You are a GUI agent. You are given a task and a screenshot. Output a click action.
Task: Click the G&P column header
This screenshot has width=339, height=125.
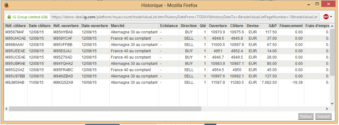pos(273,26)
